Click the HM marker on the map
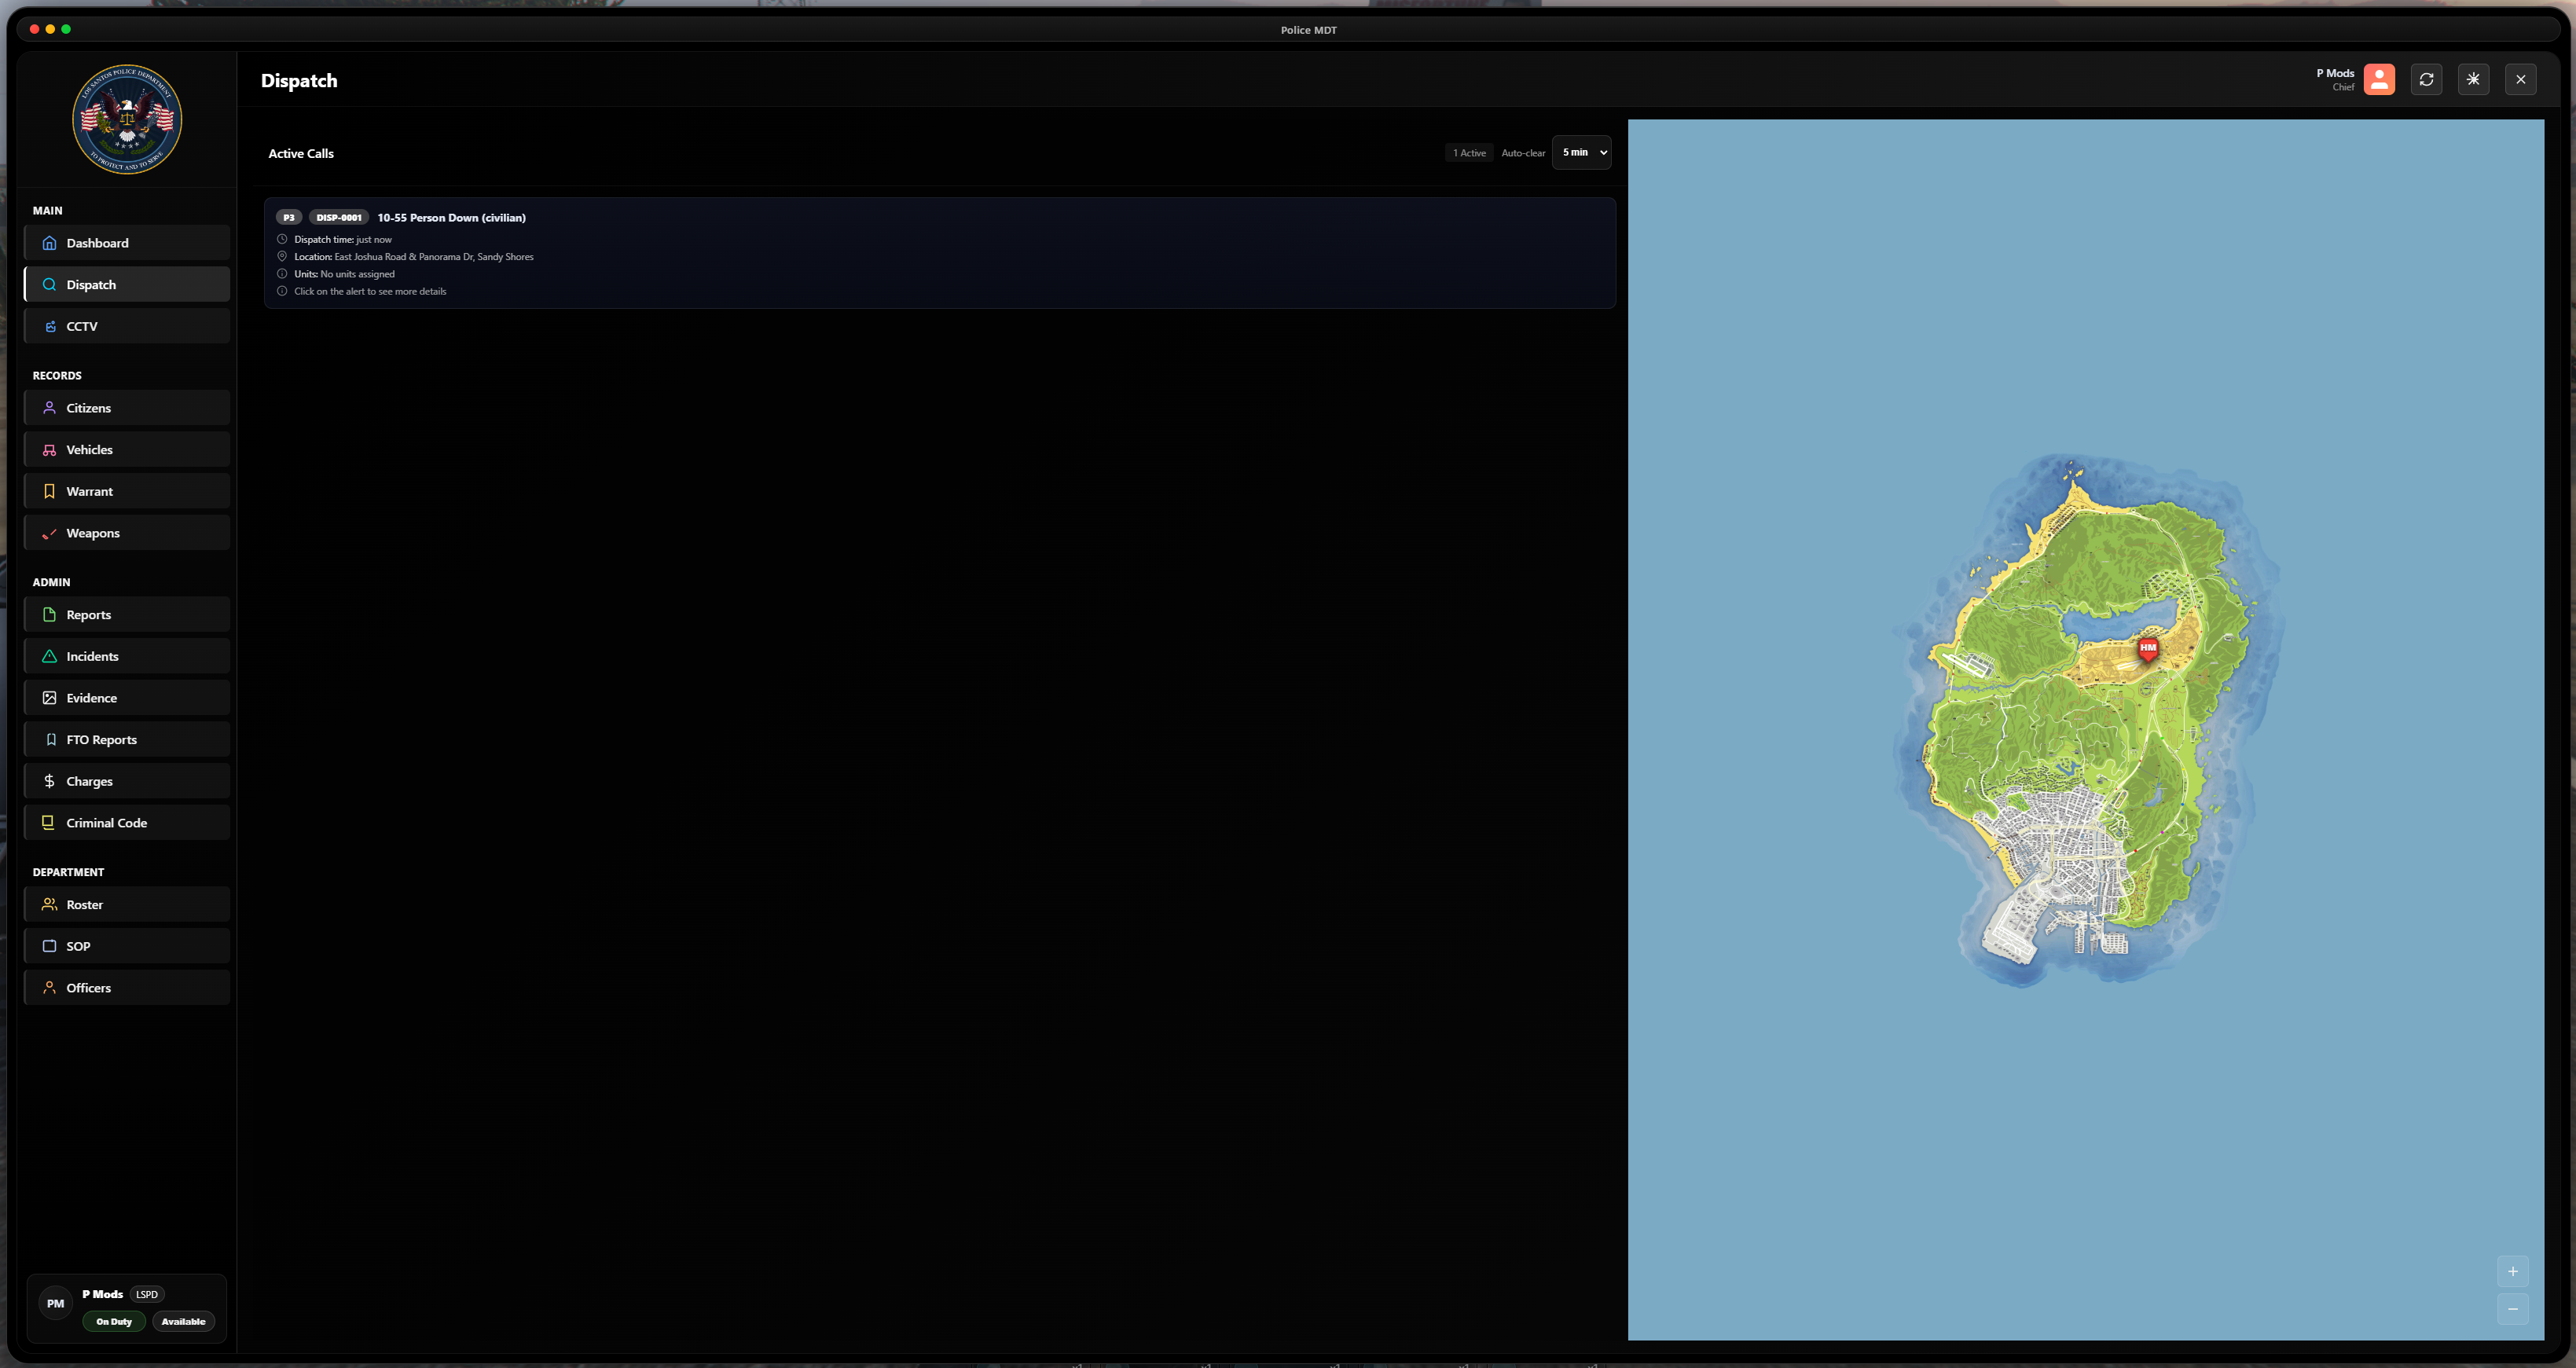Screen dimensions: 2576x1368 click(x=2147, y=649)
